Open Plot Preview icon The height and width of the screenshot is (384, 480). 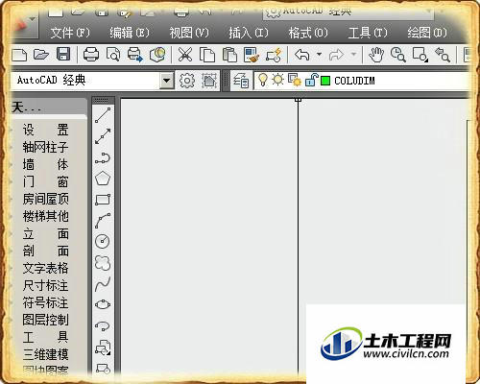(x=113, y=55)
